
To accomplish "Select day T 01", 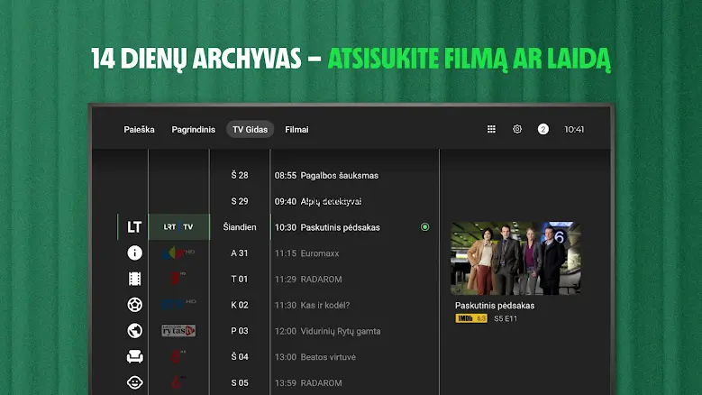I will pos(240,279).
